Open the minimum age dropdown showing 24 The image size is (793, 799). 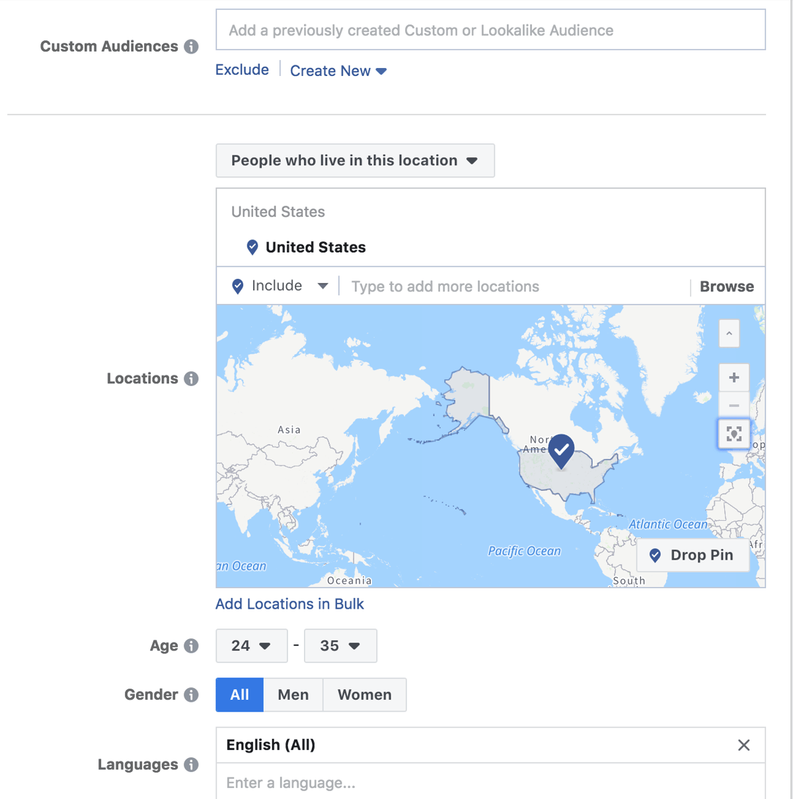(251, 646)
